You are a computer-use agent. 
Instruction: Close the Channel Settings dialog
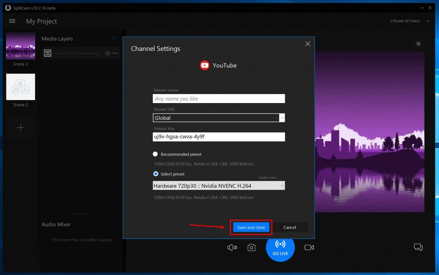[308, 44]
